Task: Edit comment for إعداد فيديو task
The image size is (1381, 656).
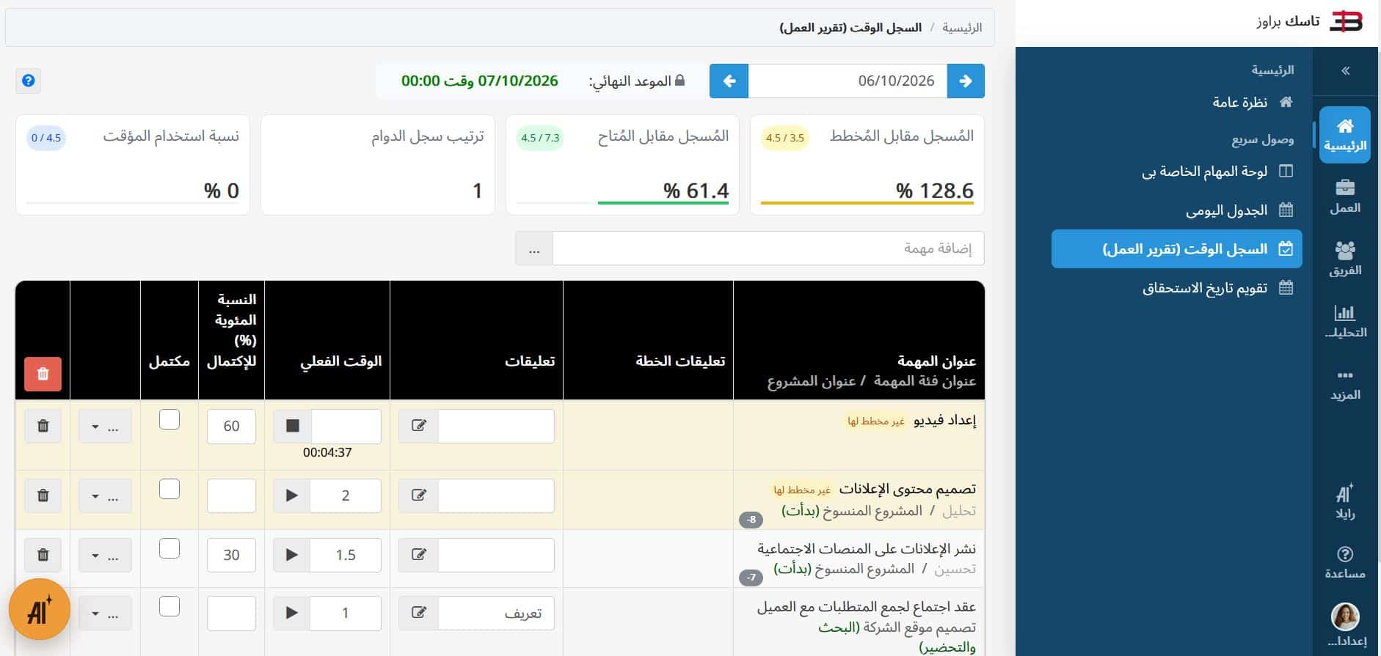Action: 419,426
